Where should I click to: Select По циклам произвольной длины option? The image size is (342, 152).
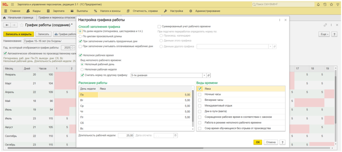(x=80, y=36)
